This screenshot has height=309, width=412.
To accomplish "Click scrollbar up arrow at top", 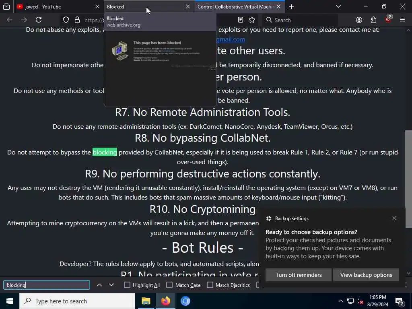I will click(409, 30).
